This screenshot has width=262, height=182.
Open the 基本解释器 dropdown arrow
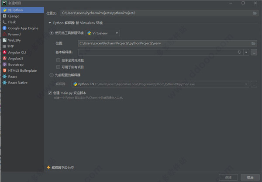point(246,52)
